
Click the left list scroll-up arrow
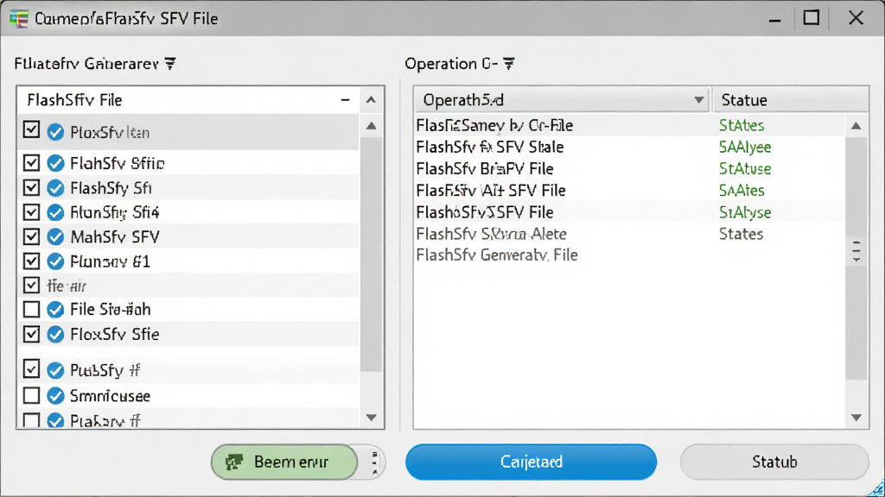[371, 126]
